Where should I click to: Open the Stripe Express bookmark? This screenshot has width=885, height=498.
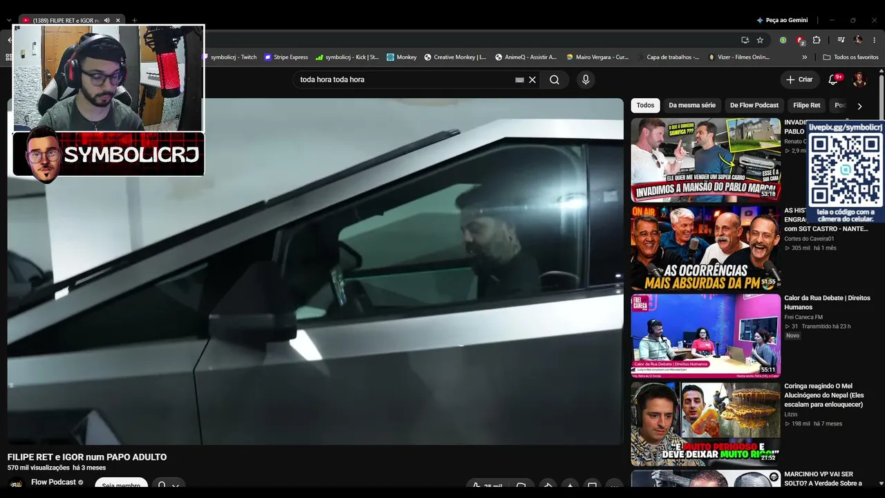pos(286,57)
